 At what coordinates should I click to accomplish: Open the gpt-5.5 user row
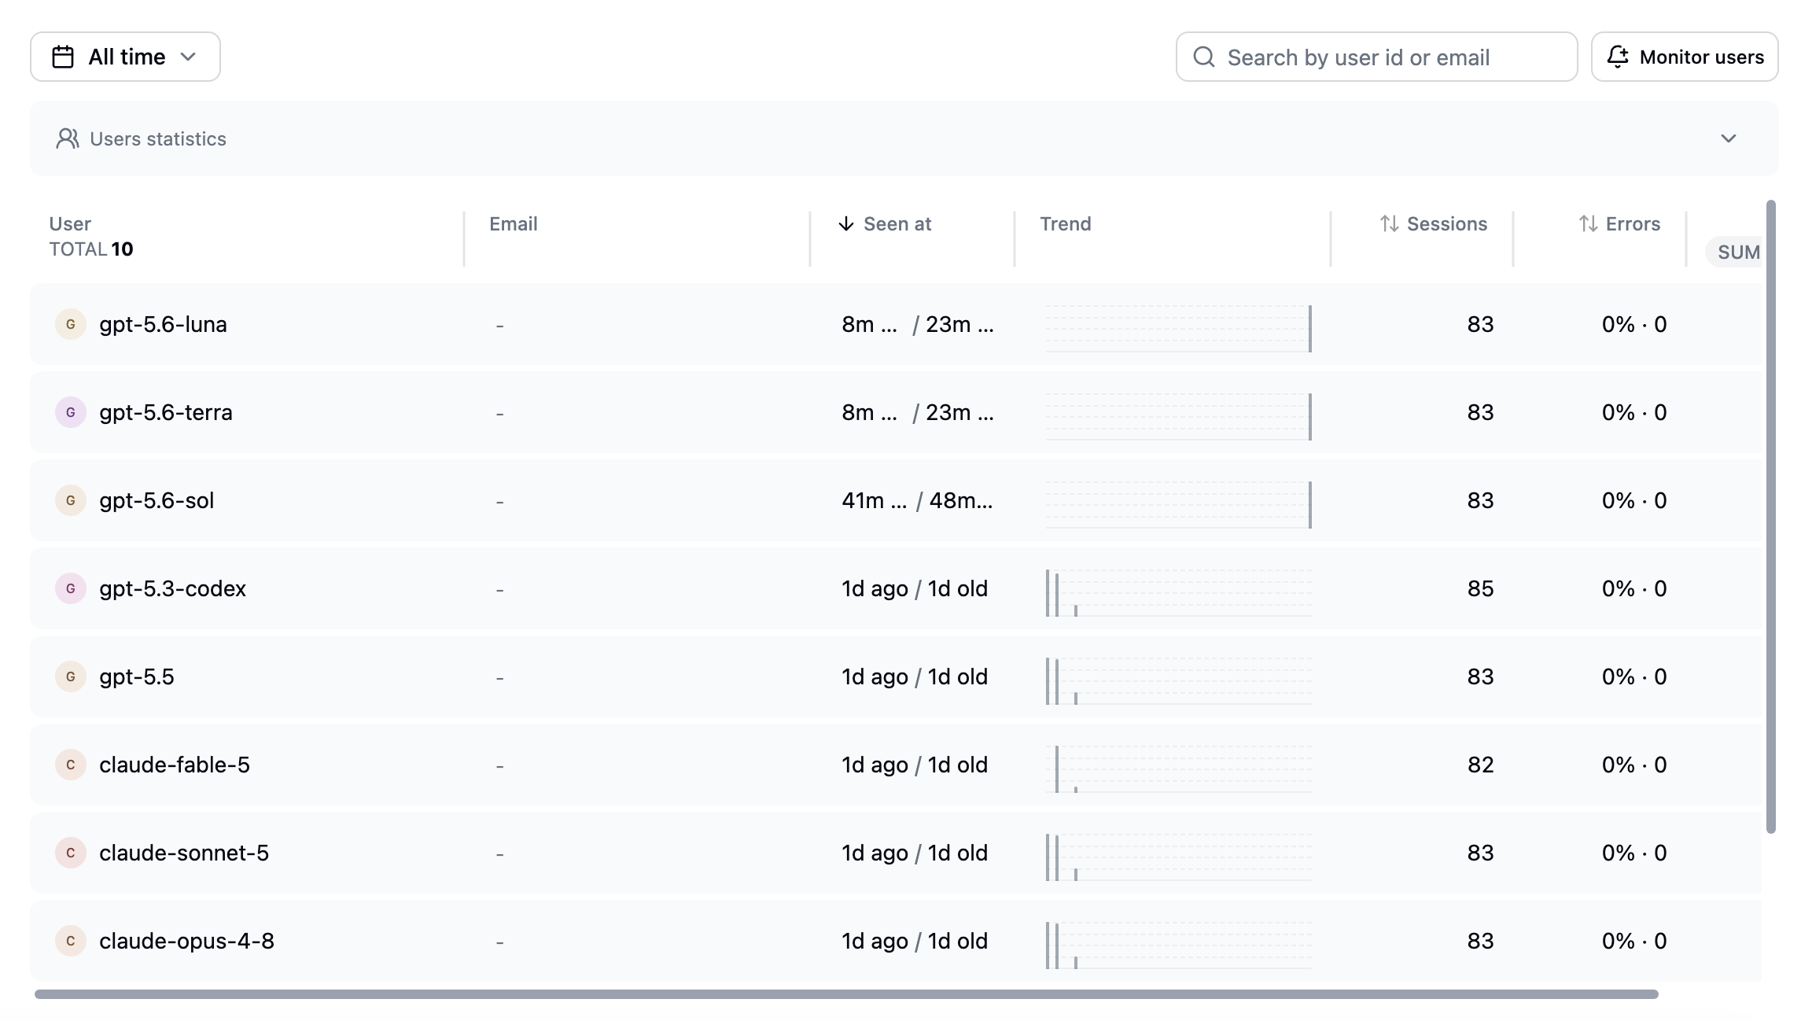point(897,676)
